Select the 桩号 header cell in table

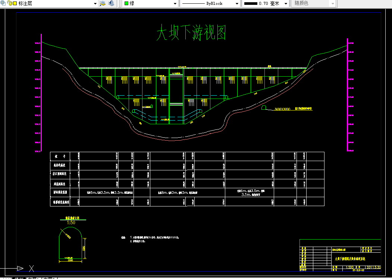(x=60, y=157)
